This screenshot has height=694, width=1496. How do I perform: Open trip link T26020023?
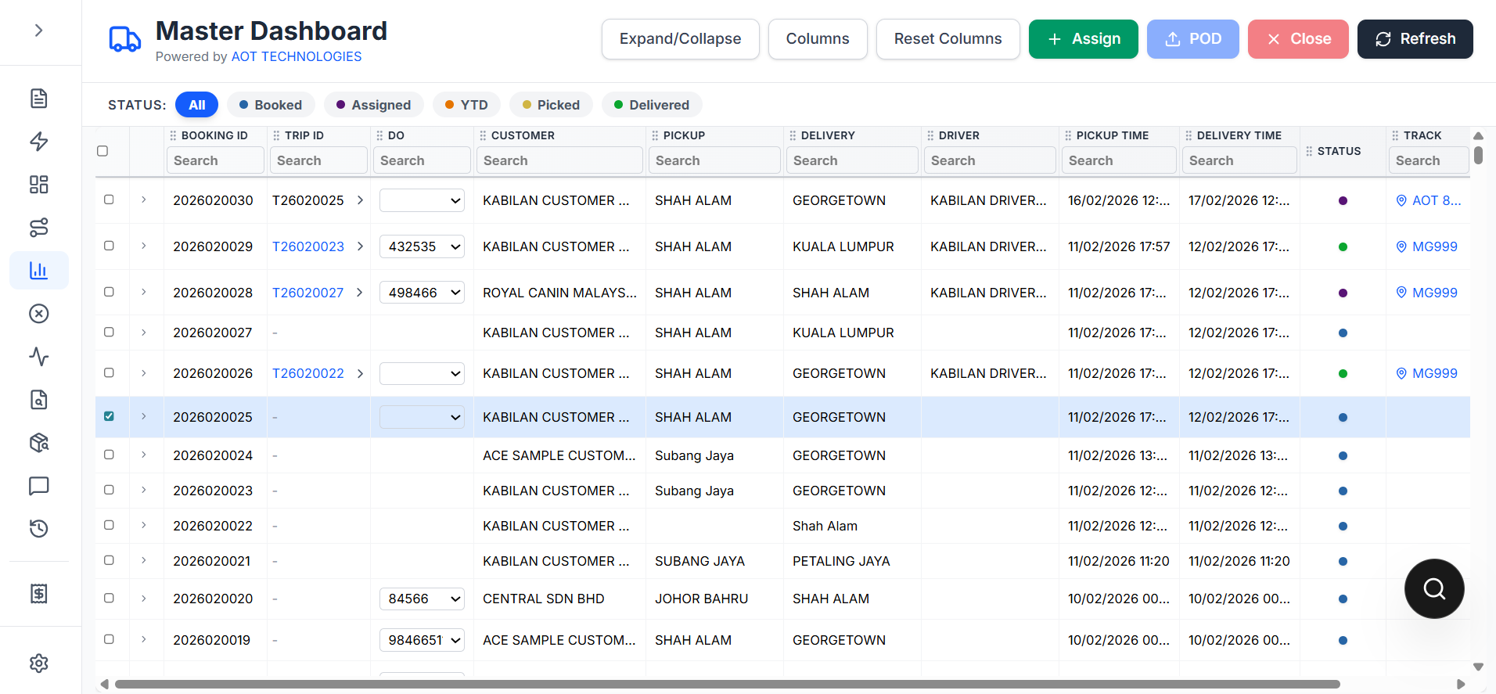pyautogui.click(x=308, y=246)
